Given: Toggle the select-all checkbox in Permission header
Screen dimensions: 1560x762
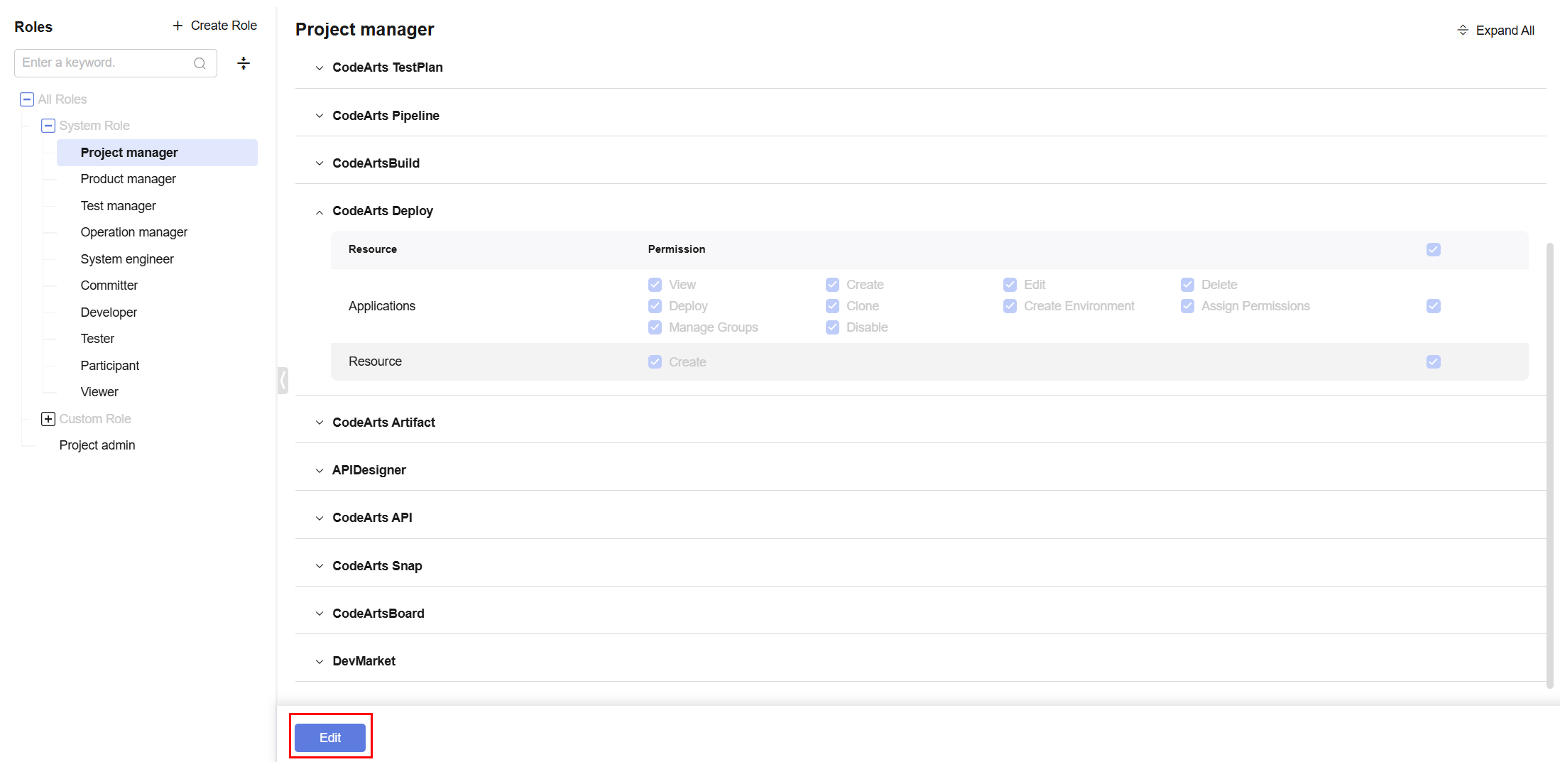Looking at the screenshot, I should click(x=1434, y=249).
